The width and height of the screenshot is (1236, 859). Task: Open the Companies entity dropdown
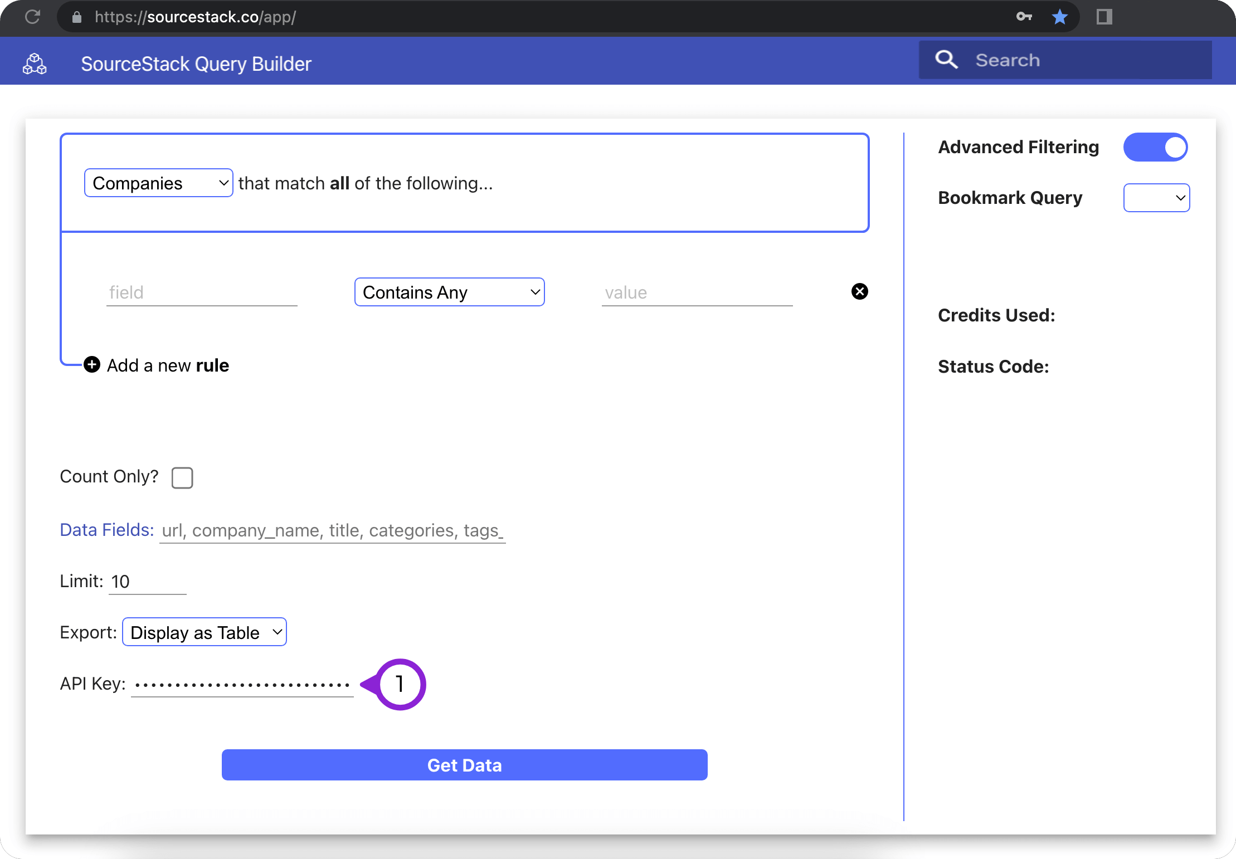coord(158,183)
